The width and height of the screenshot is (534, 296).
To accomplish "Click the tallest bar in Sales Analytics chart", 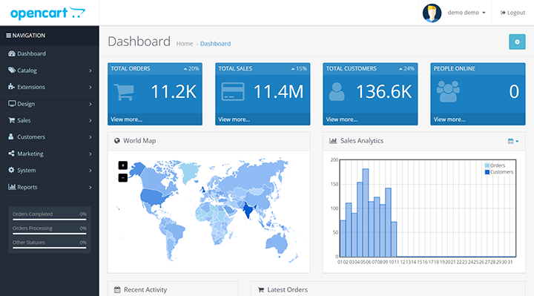I will click(x=366, y=213).
